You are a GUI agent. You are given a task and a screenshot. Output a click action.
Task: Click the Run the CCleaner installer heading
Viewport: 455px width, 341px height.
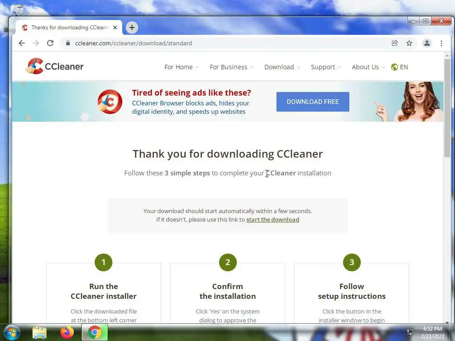[x=104, y=291]
